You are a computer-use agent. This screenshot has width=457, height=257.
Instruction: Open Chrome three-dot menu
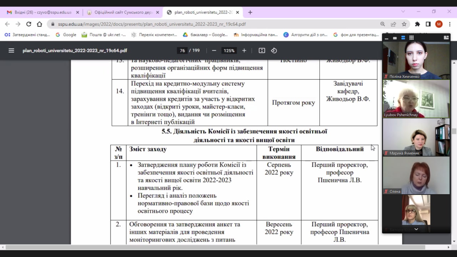pos(450,24)
